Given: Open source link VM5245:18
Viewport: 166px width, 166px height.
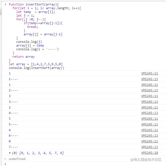Looking at the screenshot, I should point(150,153).
